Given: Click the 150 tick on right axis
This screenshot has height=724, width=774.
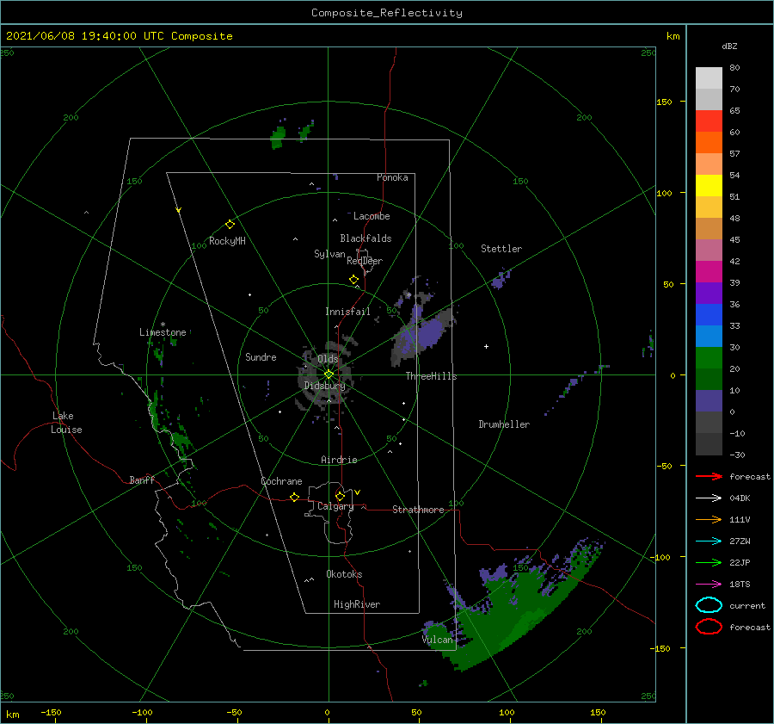Looking at the screenshot, I should (x=664, y=102).
